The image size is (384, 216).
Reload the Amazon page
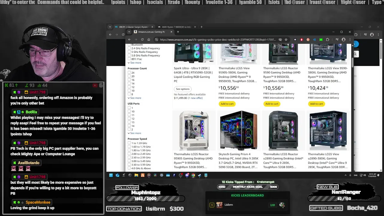point(142,40)
